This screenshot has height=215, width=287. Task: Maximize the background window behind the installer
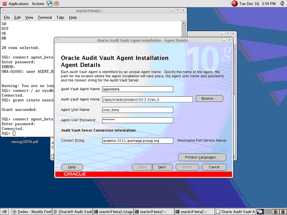[x=228, y=34]
